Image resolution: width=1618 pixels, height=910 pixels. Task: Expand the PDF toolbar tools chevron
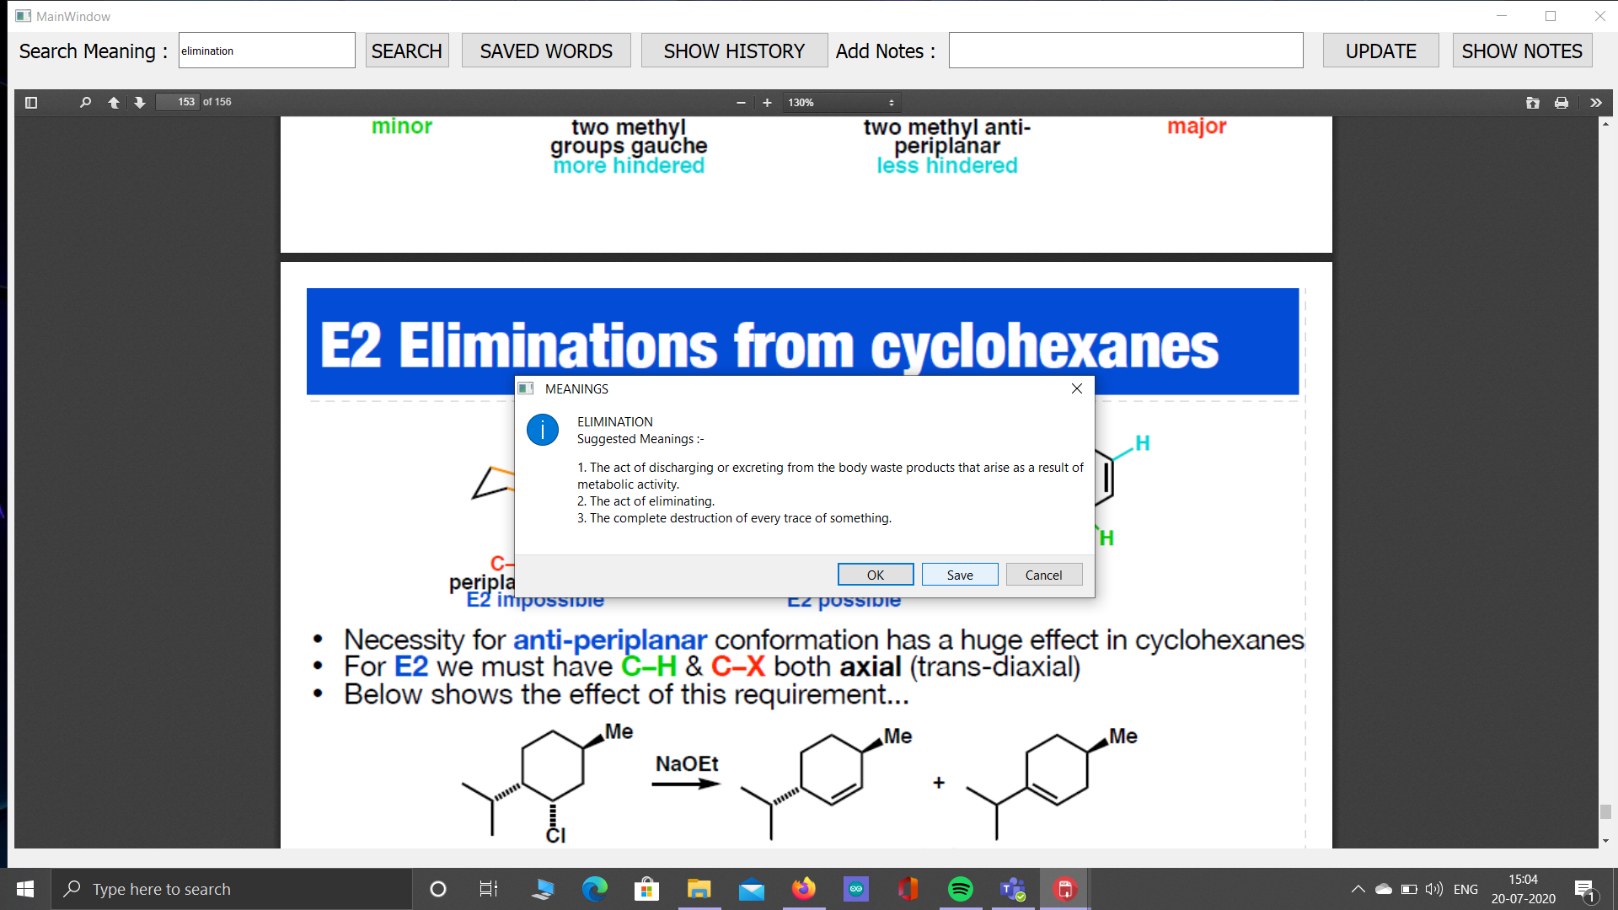click(1595, 102)
